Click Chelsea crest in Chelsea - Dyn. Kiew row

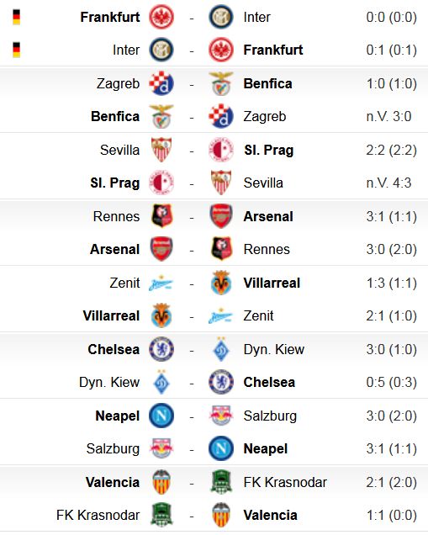[x=161, y=349]
